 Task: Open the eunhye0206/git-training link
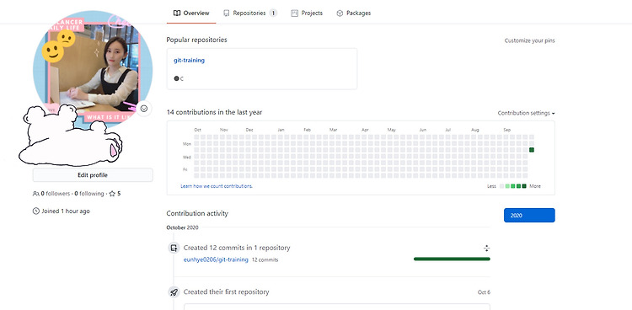[216, 259]
